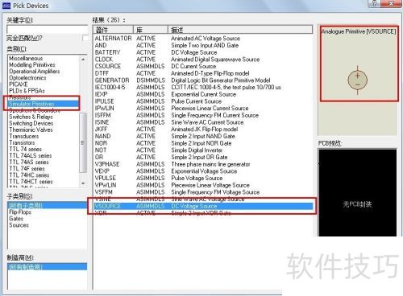The image size is (403, 296).
Task: Select Gates subcategory
Action: click(x=16, y=219)
